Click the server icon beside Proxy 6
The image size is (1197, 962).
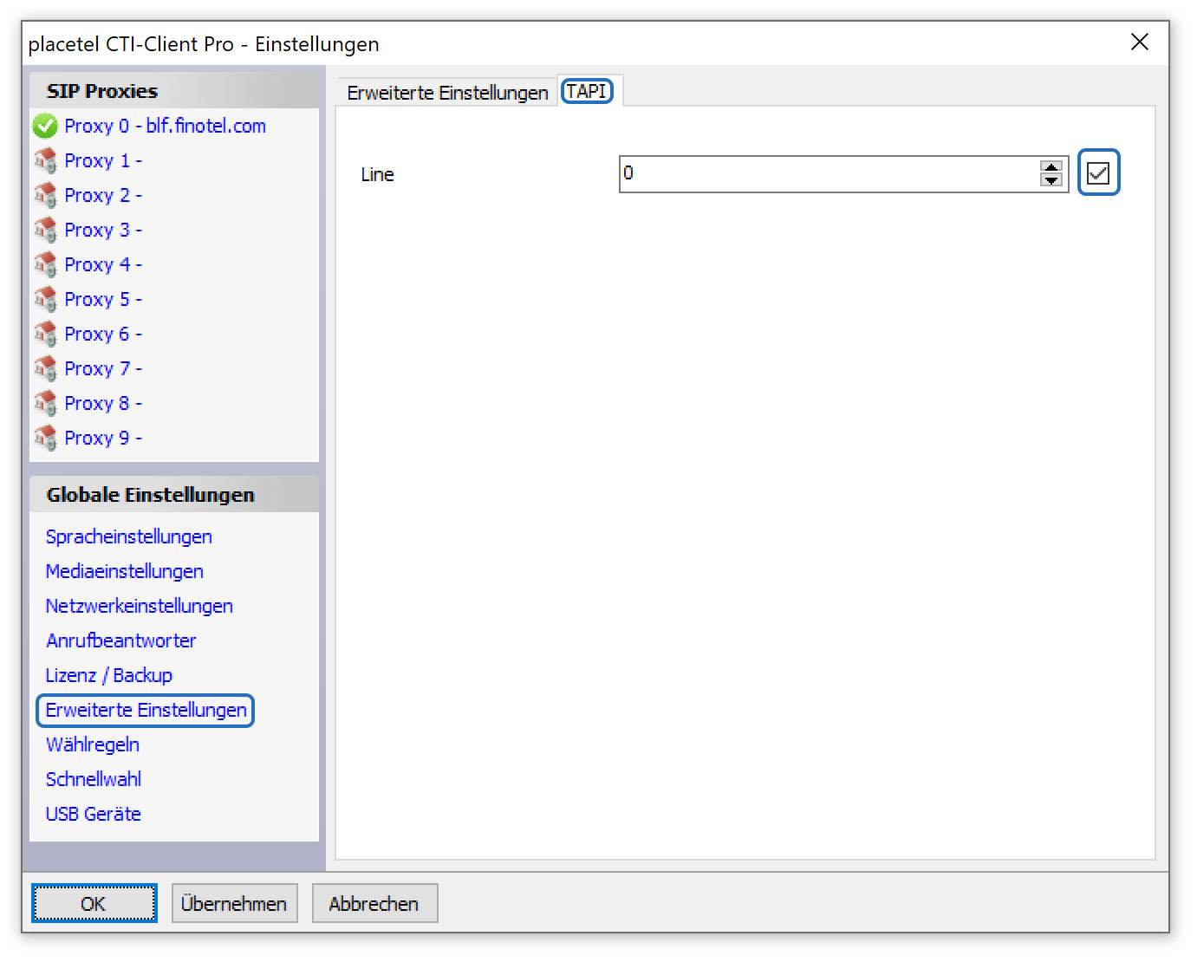(45, 335)
